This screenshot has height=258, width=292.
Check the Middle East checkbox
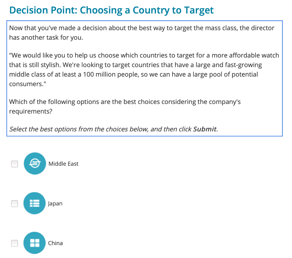coord(14,164)
